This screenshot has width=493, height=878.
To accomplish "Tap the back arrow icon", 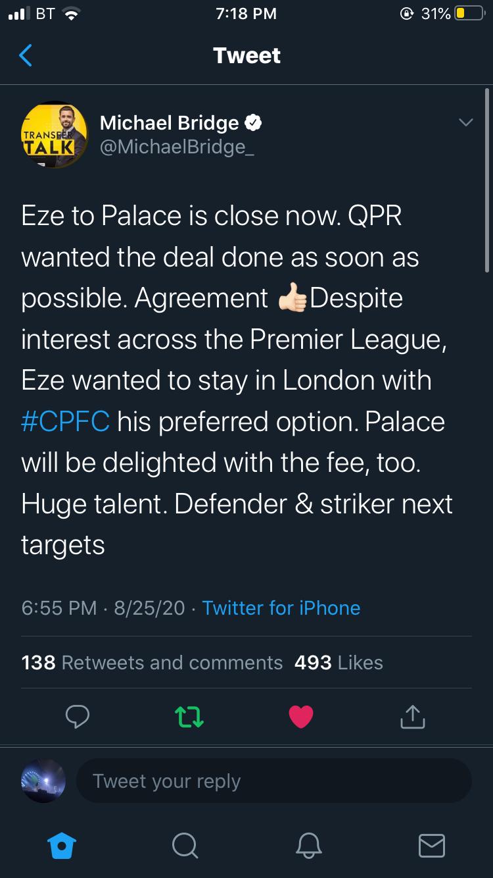I will [x=26, y=56].
